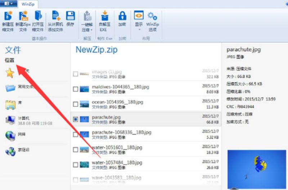Click the New Zip file (新建压缩文件) icon
This screenshot has height=190, width=288.
(8, 16)
